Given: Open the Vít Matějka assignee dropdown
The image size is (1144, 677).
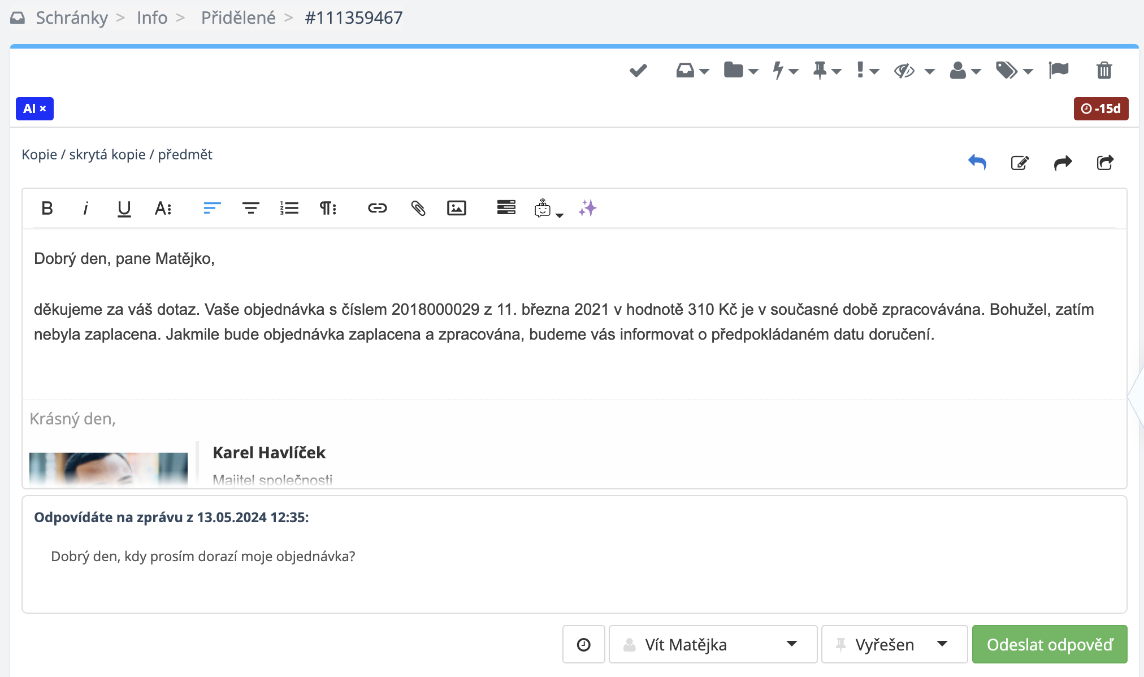Looking at the screenshot, I should click(x=712, y=644).
